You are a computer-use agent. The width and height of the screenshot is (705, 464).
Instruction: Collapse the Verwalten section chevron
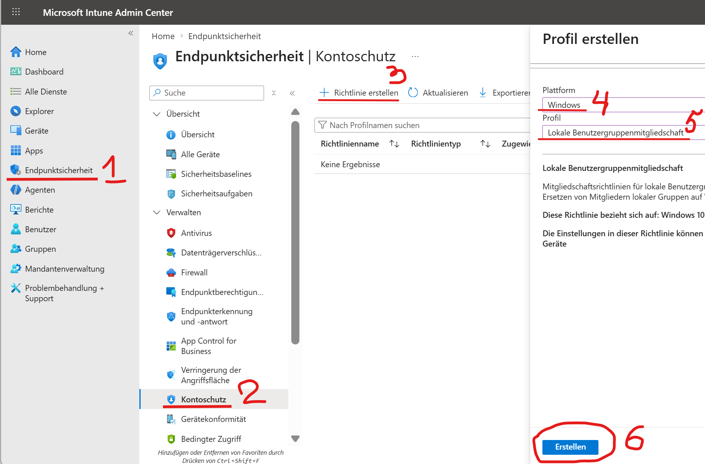(x=157, y=212)
